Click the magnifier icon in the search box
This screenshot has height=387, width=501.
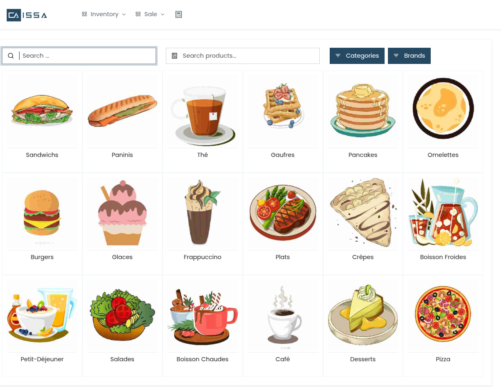point(11,56)
